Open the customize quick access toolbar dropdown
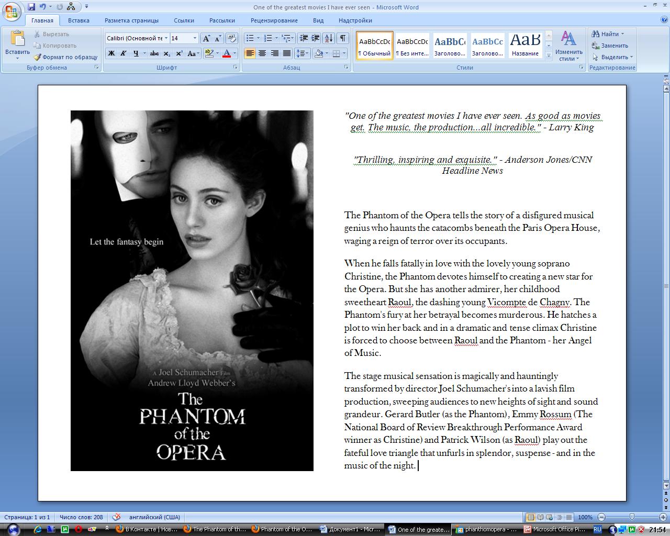Screen dimensions: 670x536 point(87,7)
